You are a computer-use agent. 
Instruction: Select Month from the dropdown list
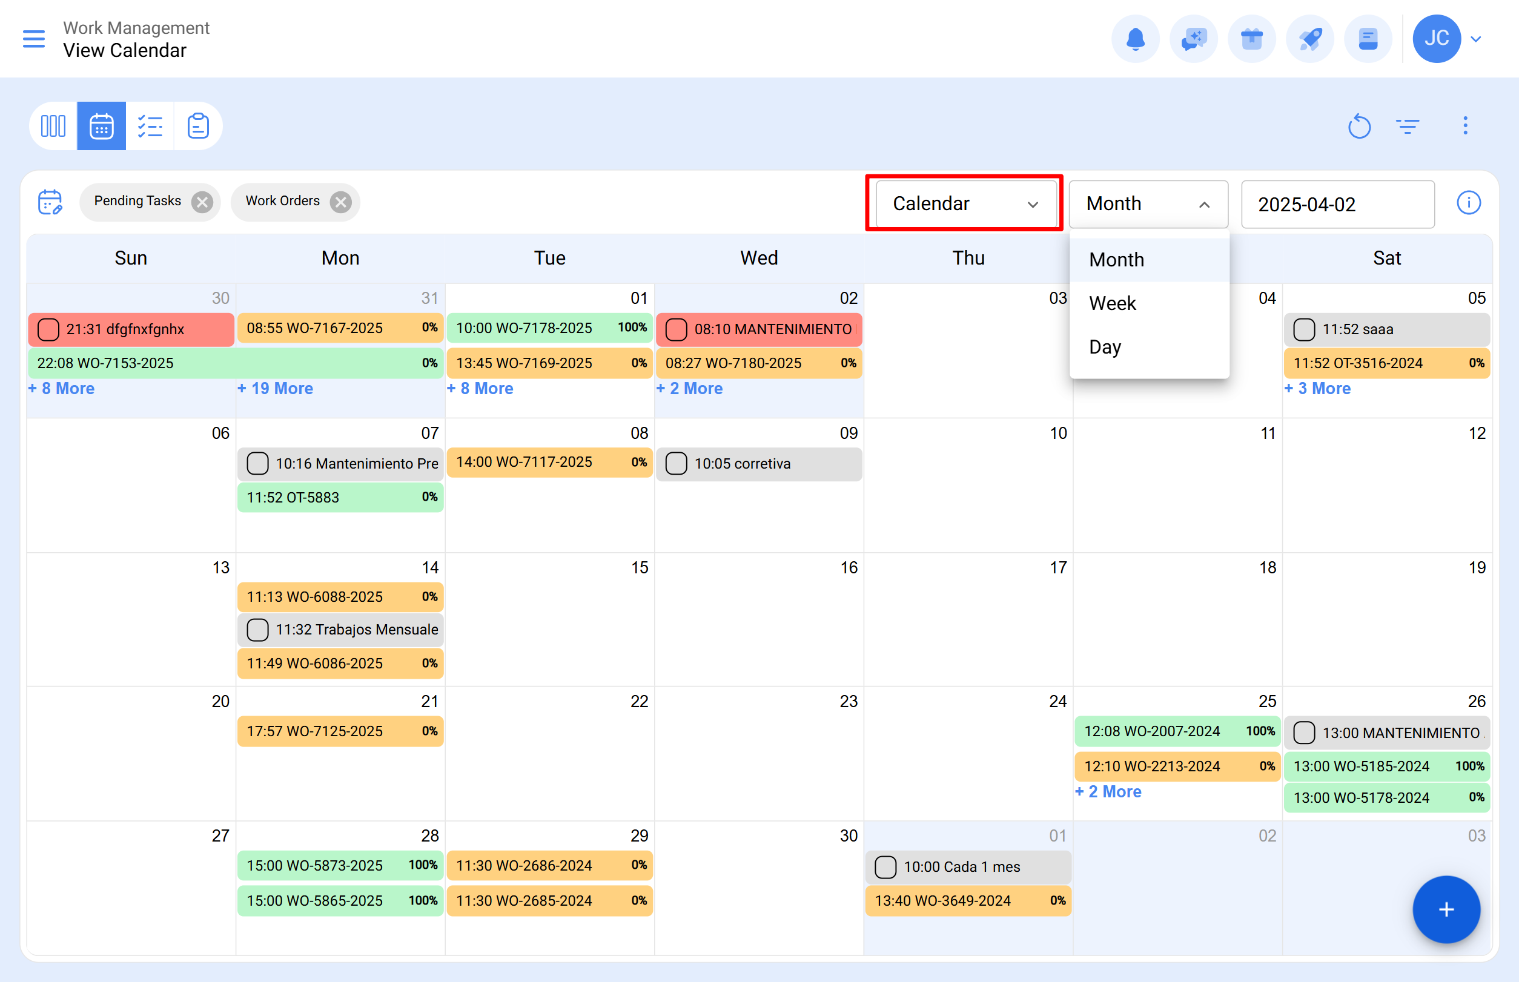point(1149,260)
